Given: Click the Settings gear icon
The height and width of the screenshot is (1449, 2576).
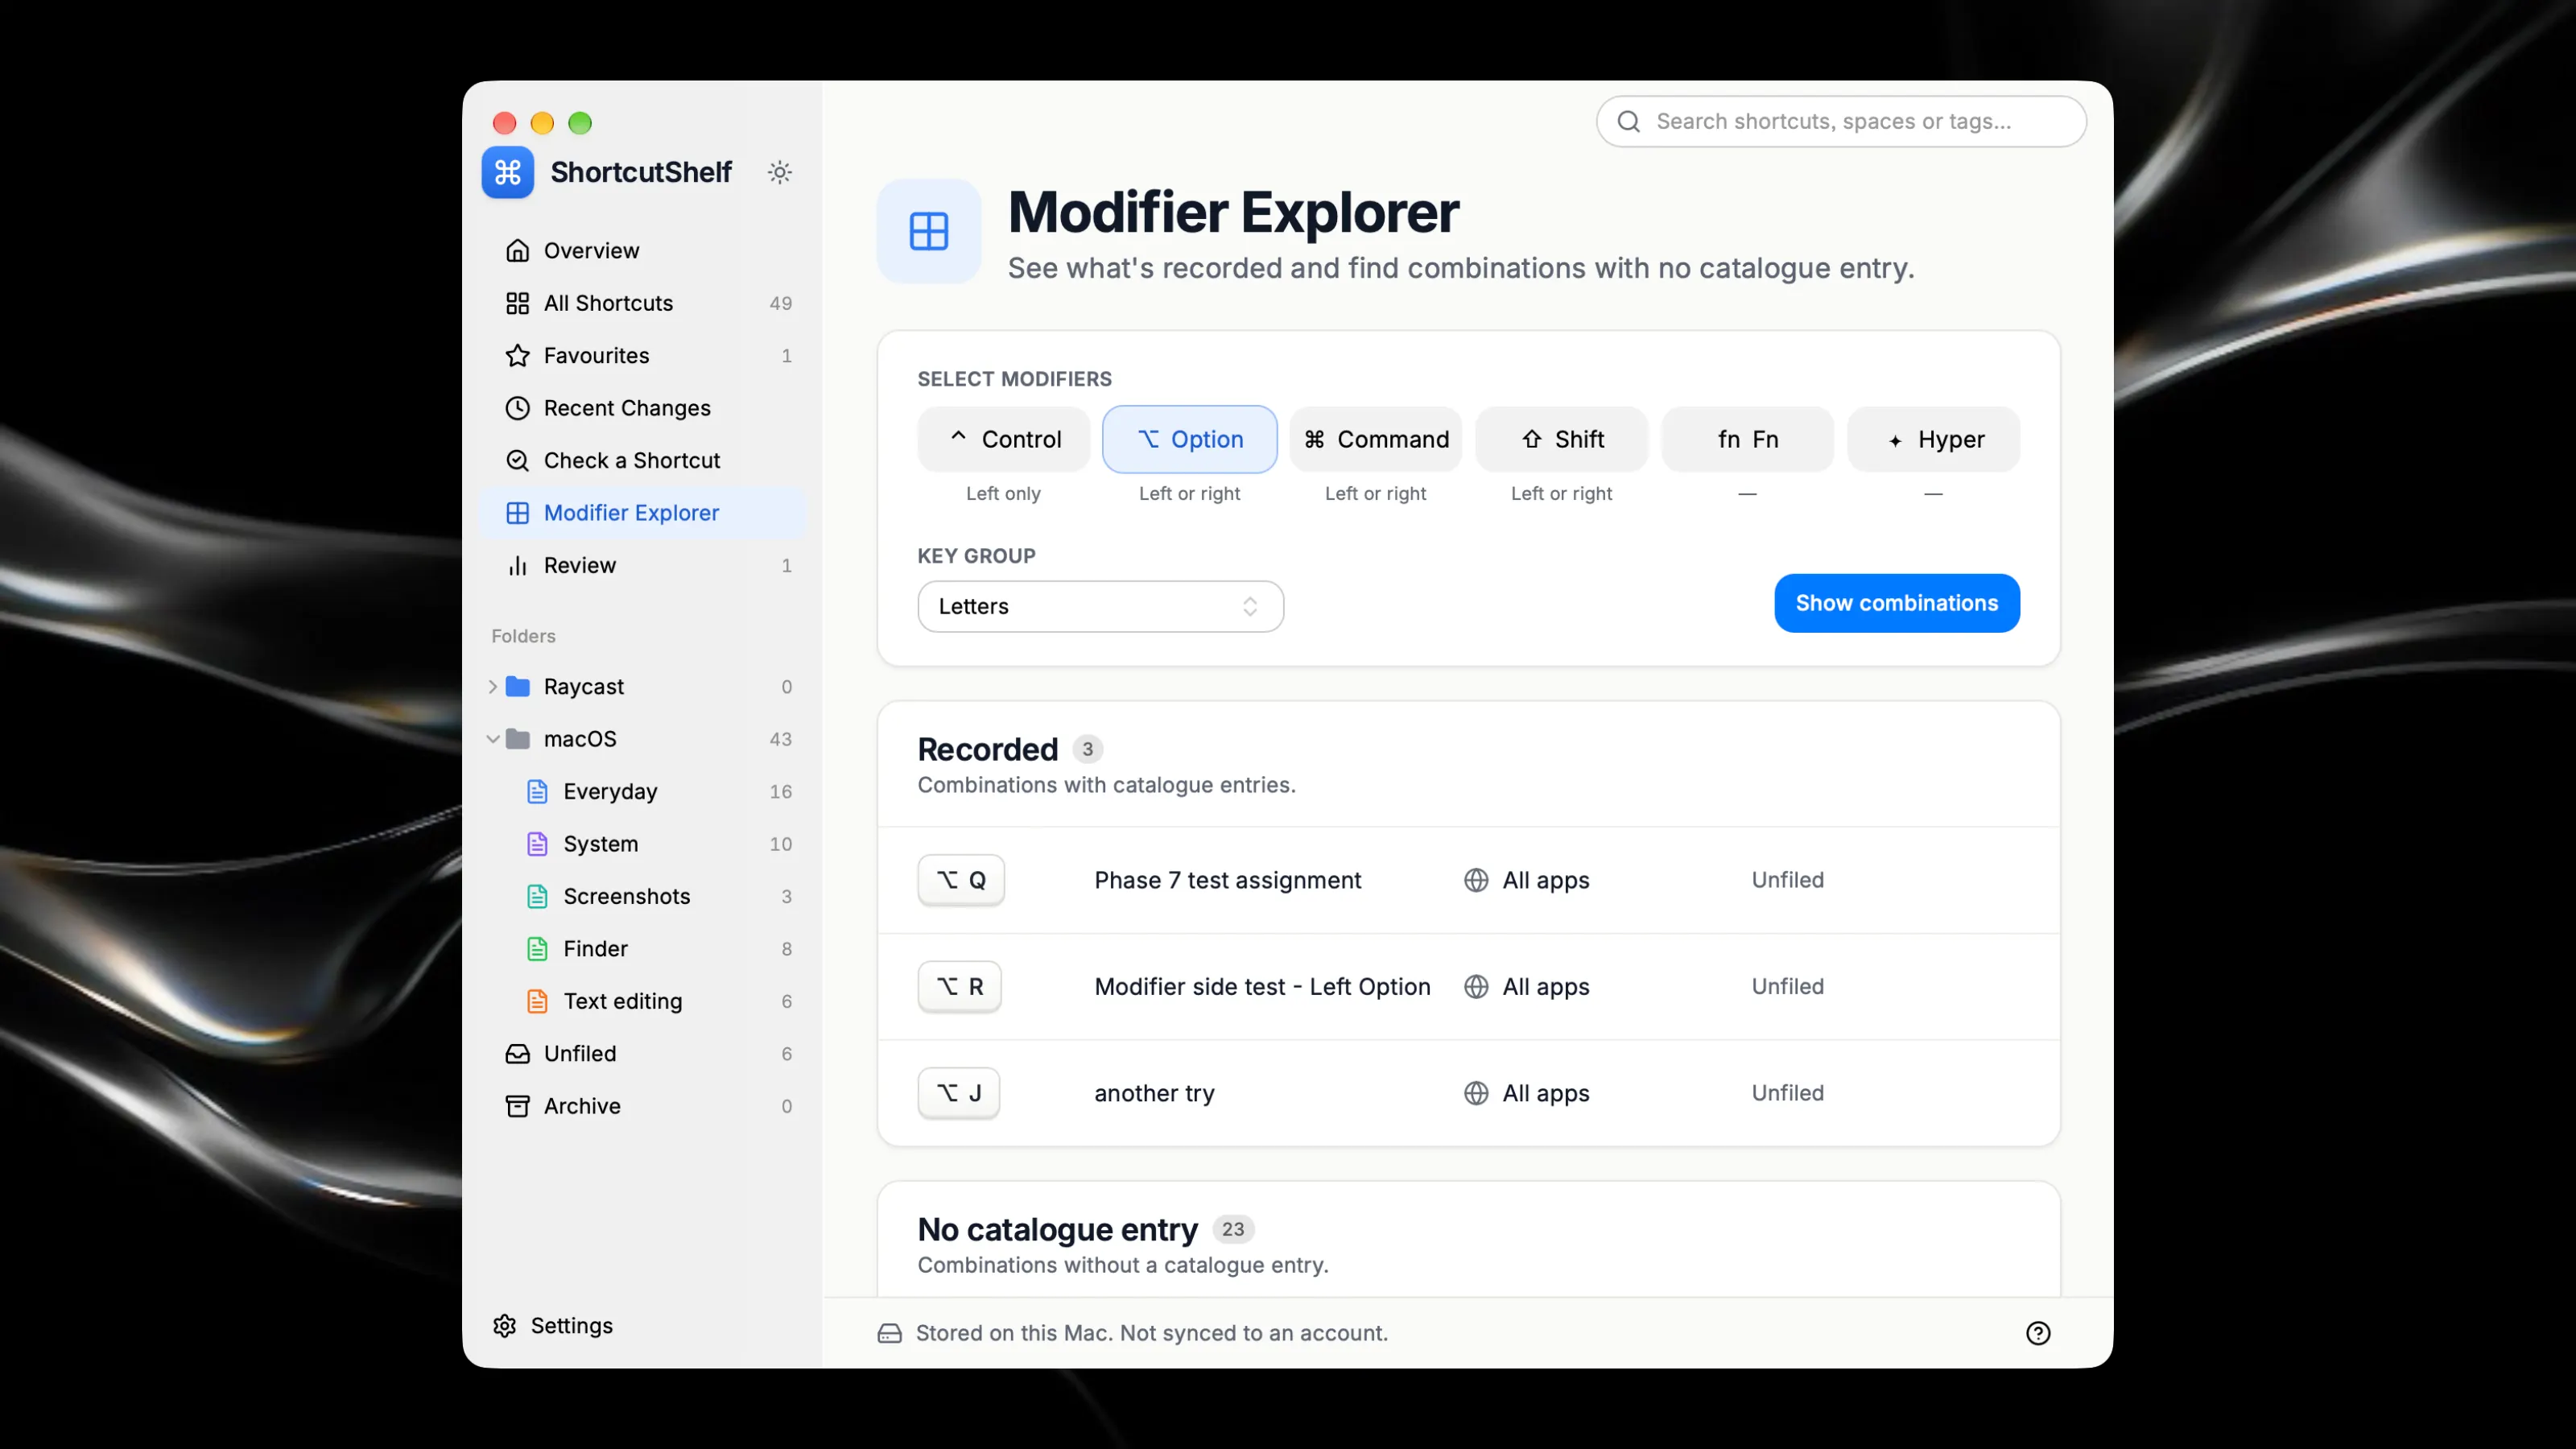Looking at the screenshot, I should tap(504, 1325).
